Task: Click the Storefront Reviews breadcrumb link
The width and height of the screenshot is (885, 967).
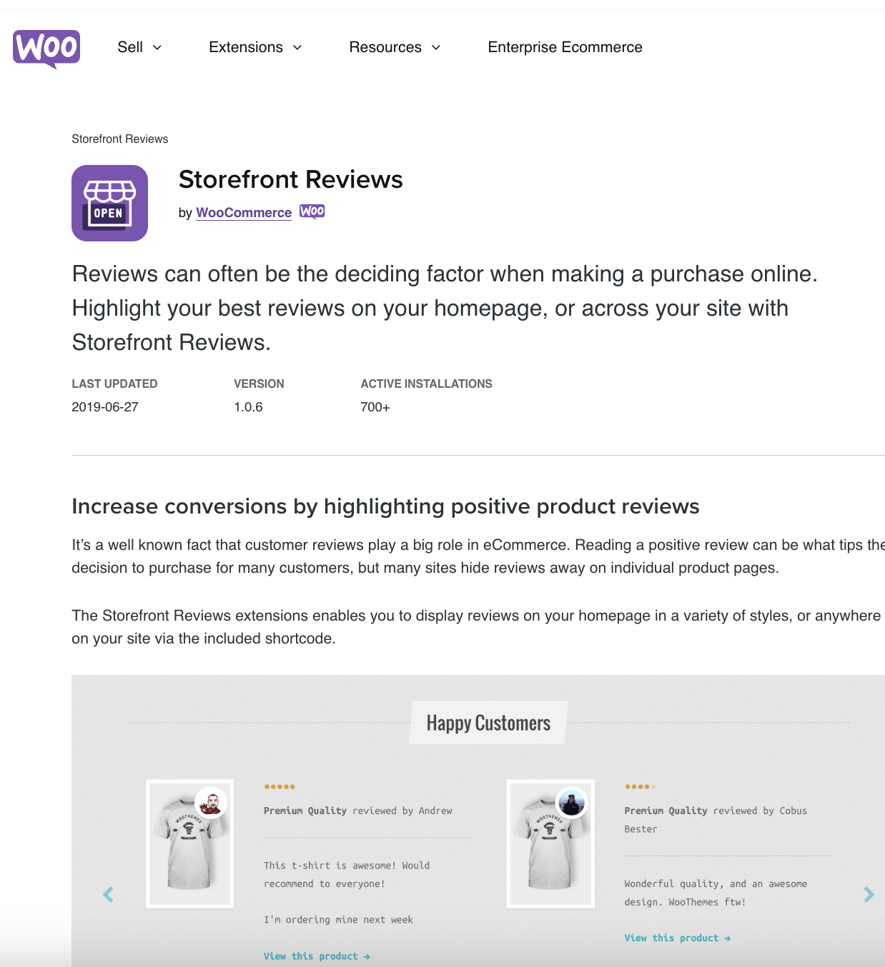Action: click(119, 139)
